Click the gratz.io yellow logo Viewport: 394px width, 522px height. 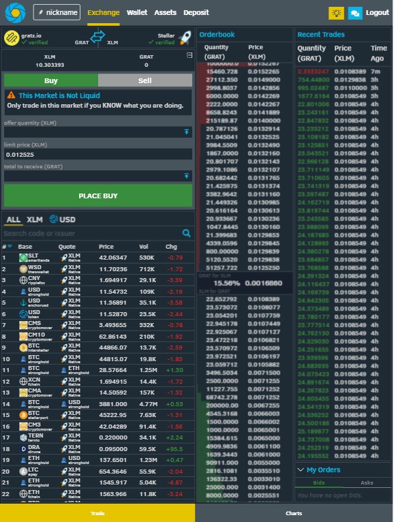click(x=12, y=38)
